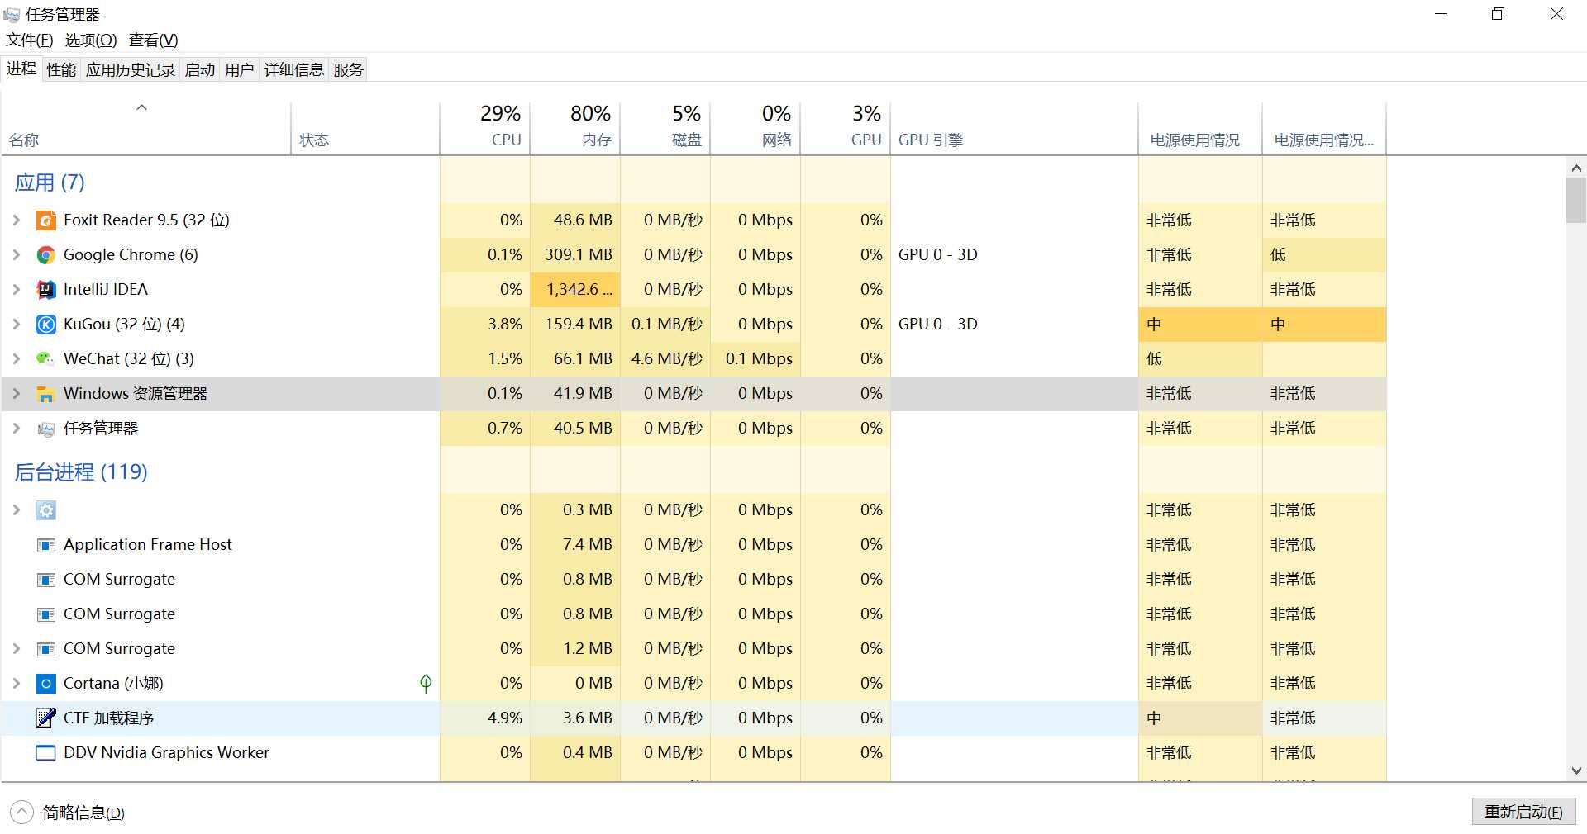Expand the Cortana (小娜) process group
This screenshot has height=834, width=1587.
coord(17,684)
